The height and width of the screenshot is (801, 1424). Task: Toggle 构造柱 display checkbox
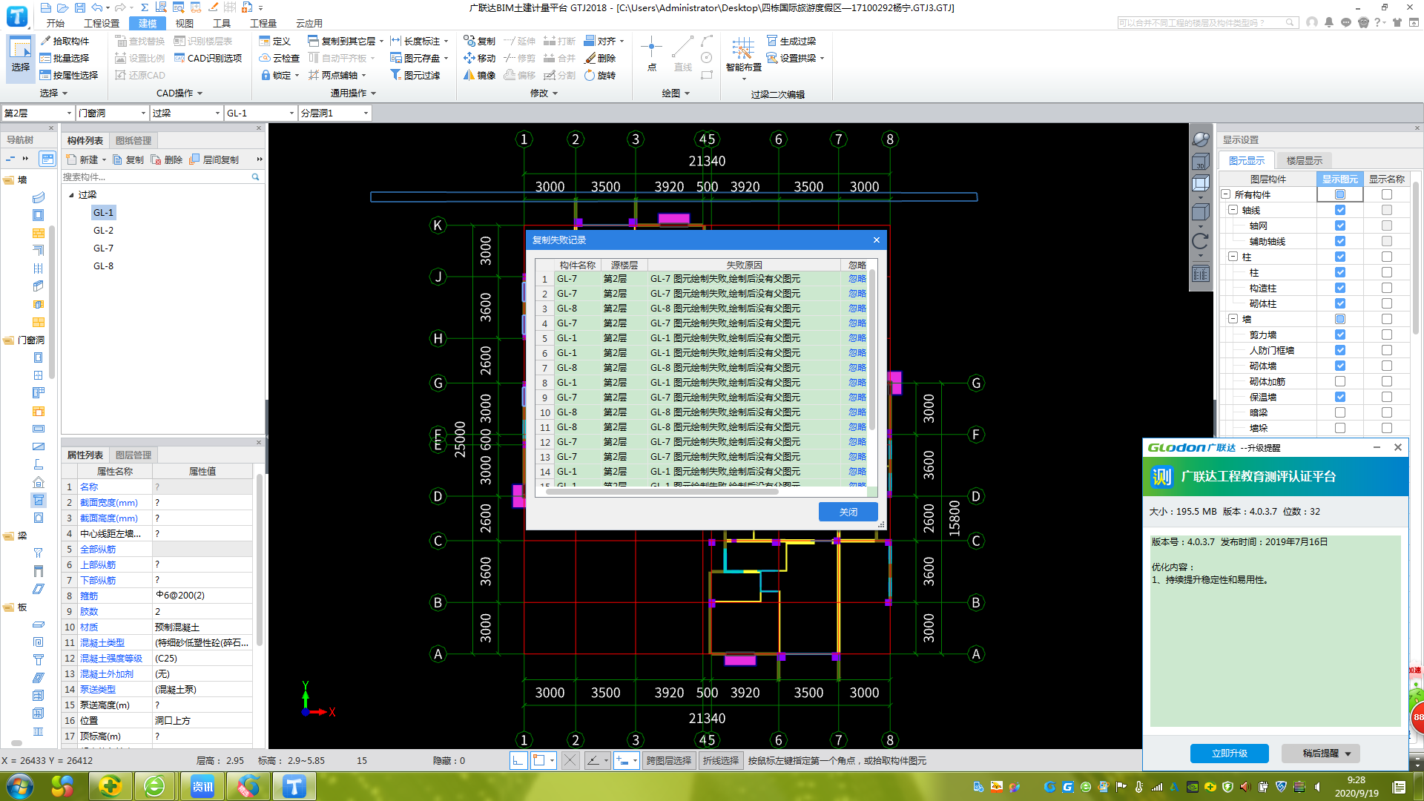(x=1340, y=288)
